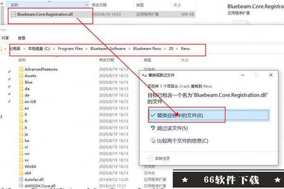Image resolution: width=284 pixels, height=189 pixels.
Task: Expand chevron after 20 breadcrumb
Action: click(x=177, y=49)
